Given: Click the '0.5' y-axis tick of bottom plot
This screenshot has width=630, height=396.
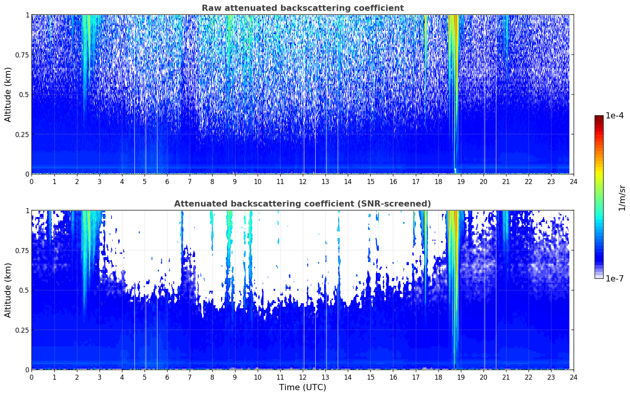Looking at the screenshot, I should 24,290.
